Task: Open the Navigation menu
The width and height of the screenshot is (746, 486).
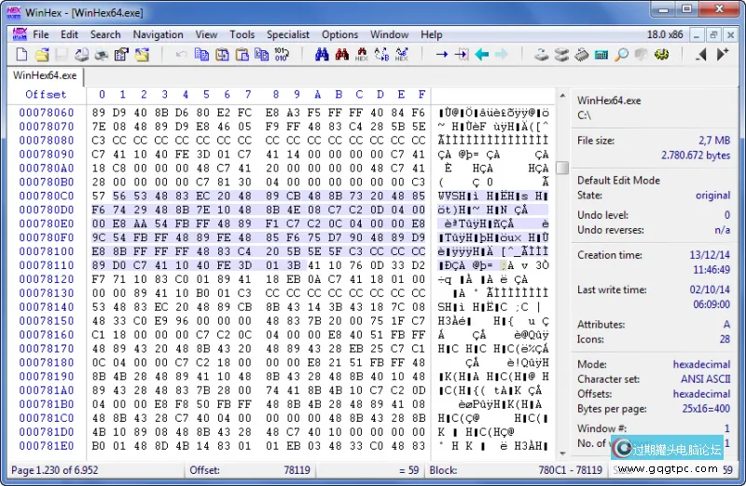Action: [158, 34]
